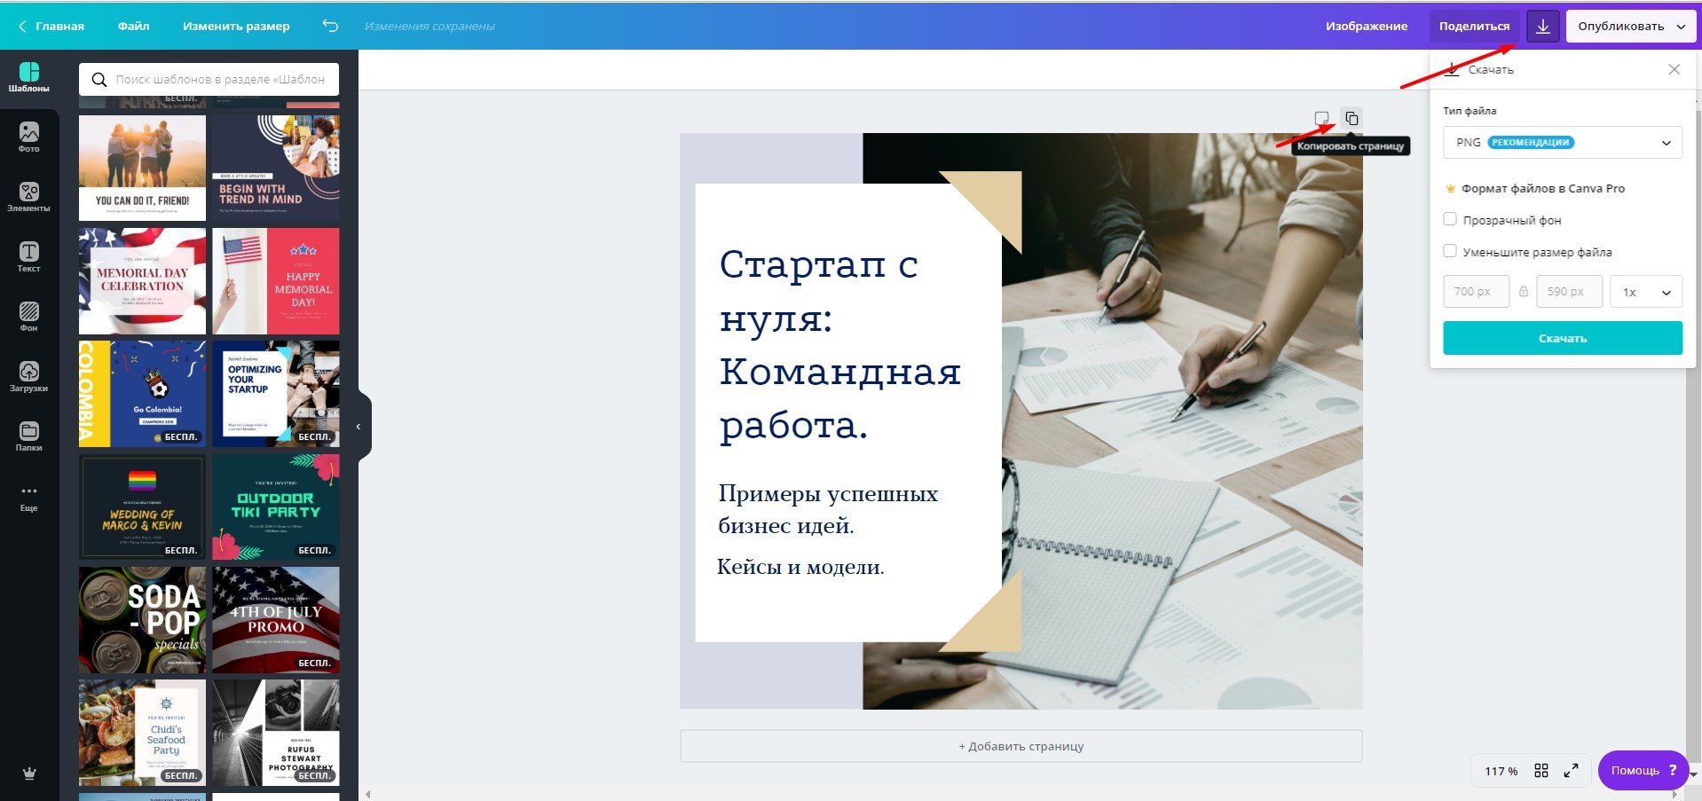Select the Optimizing Your Startup template
Image resolution: width=1702 pixels, height=801 pixels.
[x=276, y=394]
